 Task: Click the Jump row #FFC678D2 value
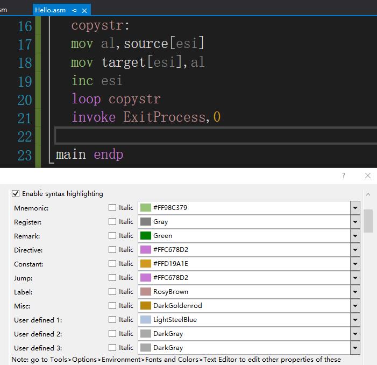(170, 277)
